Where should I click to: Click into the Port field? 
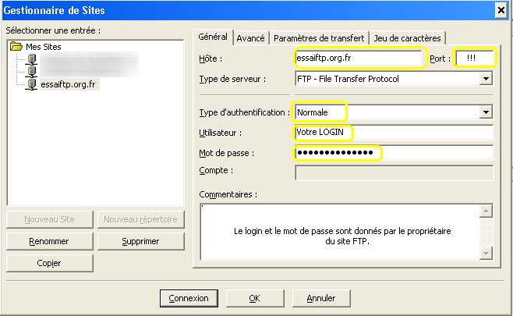pyautogui.click(x=474, y=59)
